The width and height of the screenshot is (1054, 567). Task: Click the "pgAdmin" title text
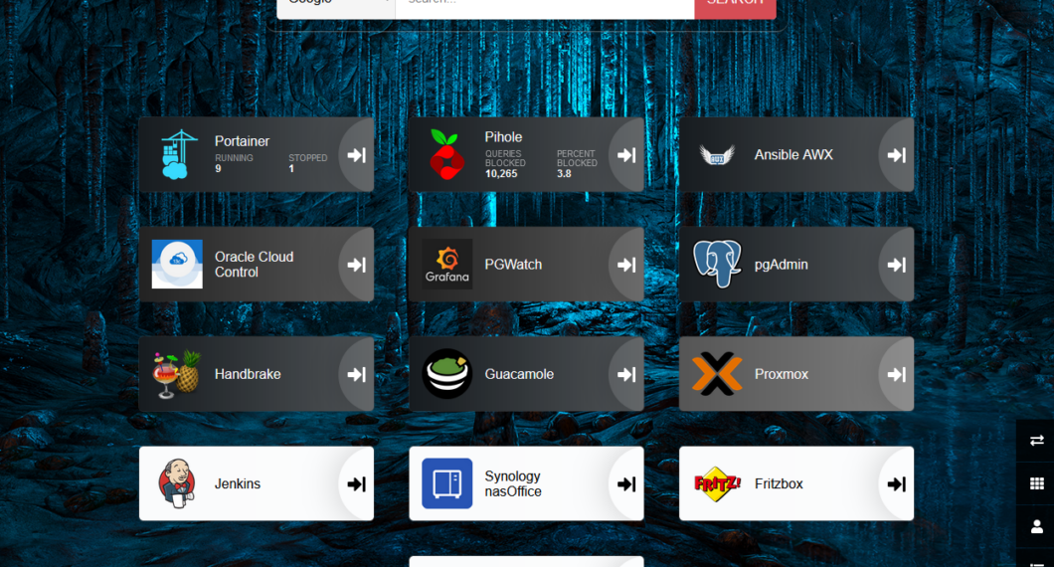click(782, 265)
